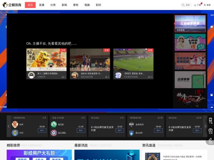The height and width of the screenshot is (160, 214).
Task: Click the 南京队 team badge
Action: [53, 124]
